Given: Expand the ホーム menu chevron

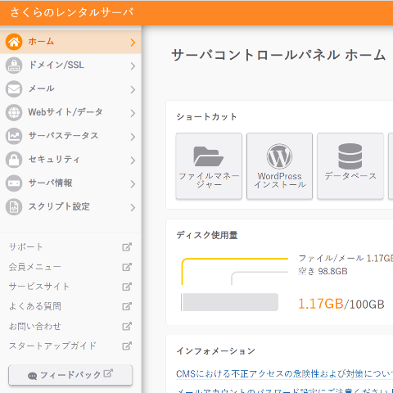Looking at the screenshot, I should pos(133,43).
